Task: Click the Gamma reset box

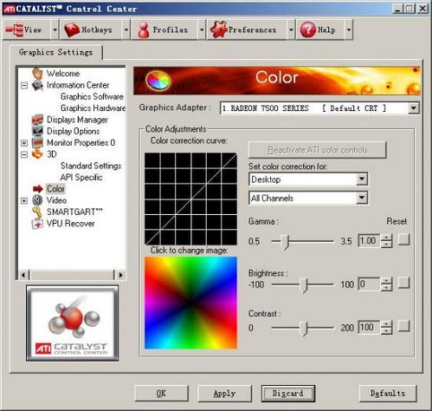Action: pyautogui.click(x=403, y=239)
